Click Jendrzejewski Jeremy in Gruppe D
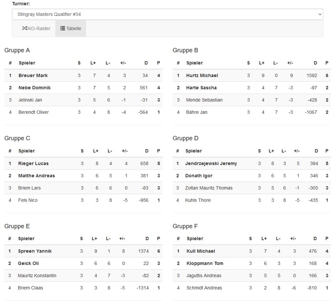Screen dimensions: 335x301 [x=211, y=163]
